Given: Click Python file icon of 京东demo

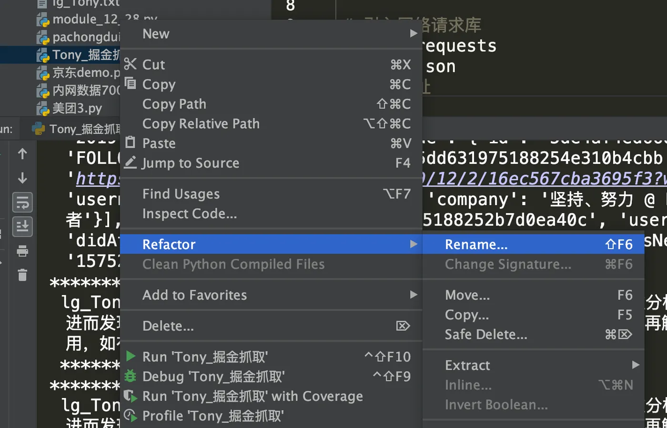Looking at the screenshot, I should 43,73.
